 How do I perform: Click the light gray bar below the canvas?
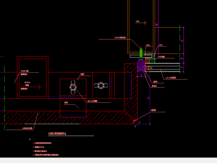(108, 160)
